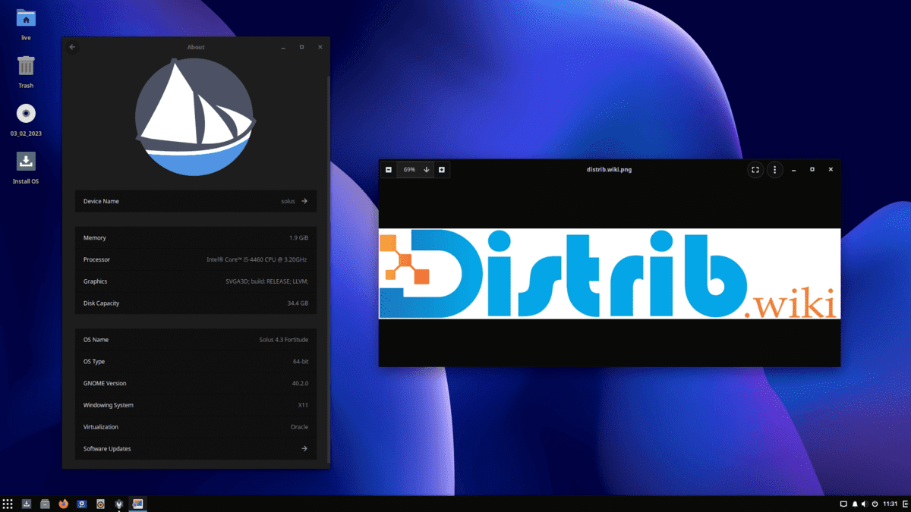The width and height of the screenshot is (911, 512).
Task: Open the Device Name row
Action: click(x=196, y=201)
